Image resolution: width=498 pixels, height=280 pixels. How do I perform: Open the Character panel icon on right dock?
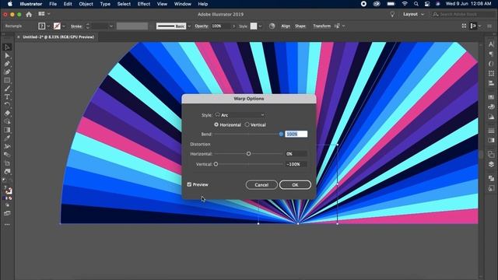pyautogui.click(x=491, y=44)
